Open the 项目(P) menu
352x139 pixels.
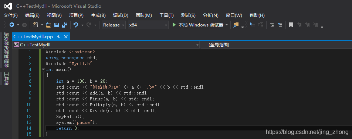(x=76, y=15)
